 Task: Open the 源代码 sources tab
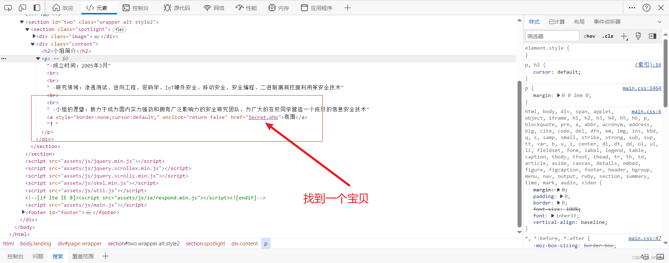(x=177, y=8)
